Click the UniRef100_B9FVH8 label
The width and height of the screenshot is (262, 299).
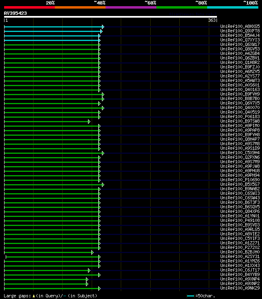point(240,135)
